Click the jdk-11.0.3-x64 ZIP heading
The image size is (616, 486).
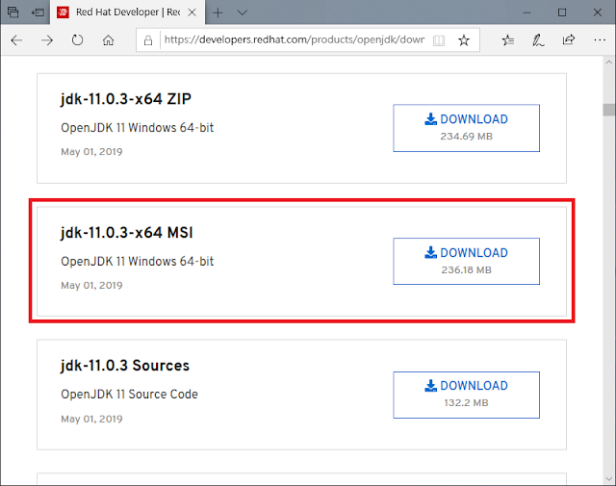tap(126, 99)
